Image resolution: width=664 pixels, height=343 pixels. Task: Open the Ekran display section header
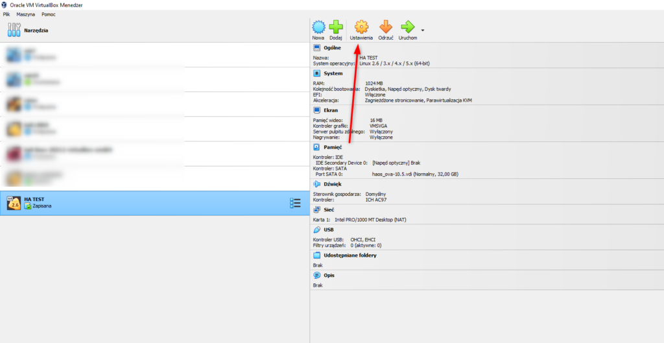pos(331,110)
